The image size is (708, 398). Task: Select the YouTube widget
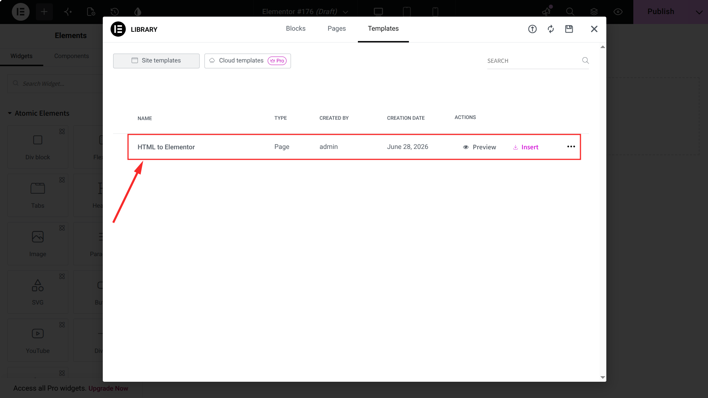38,340
